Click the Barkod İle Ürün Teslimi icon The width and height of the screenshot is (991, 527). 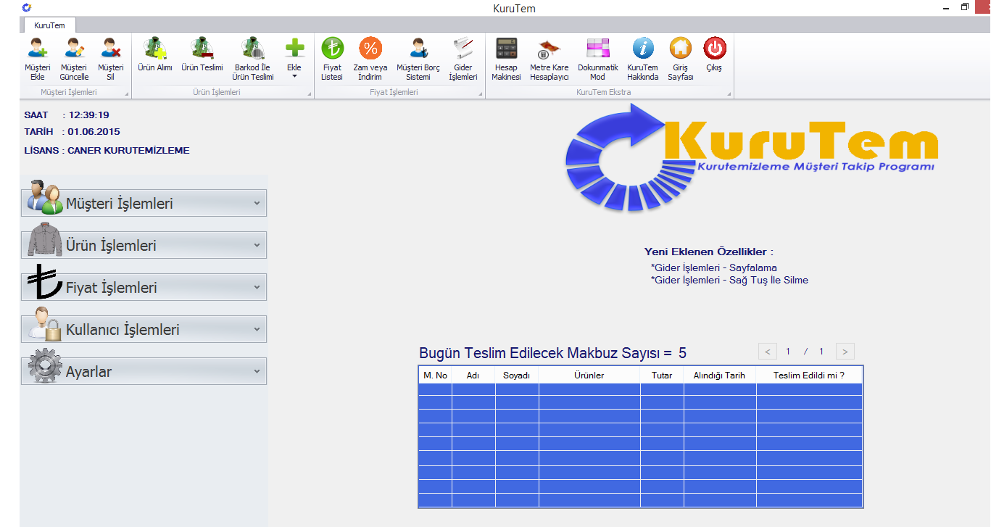(252, 49)
